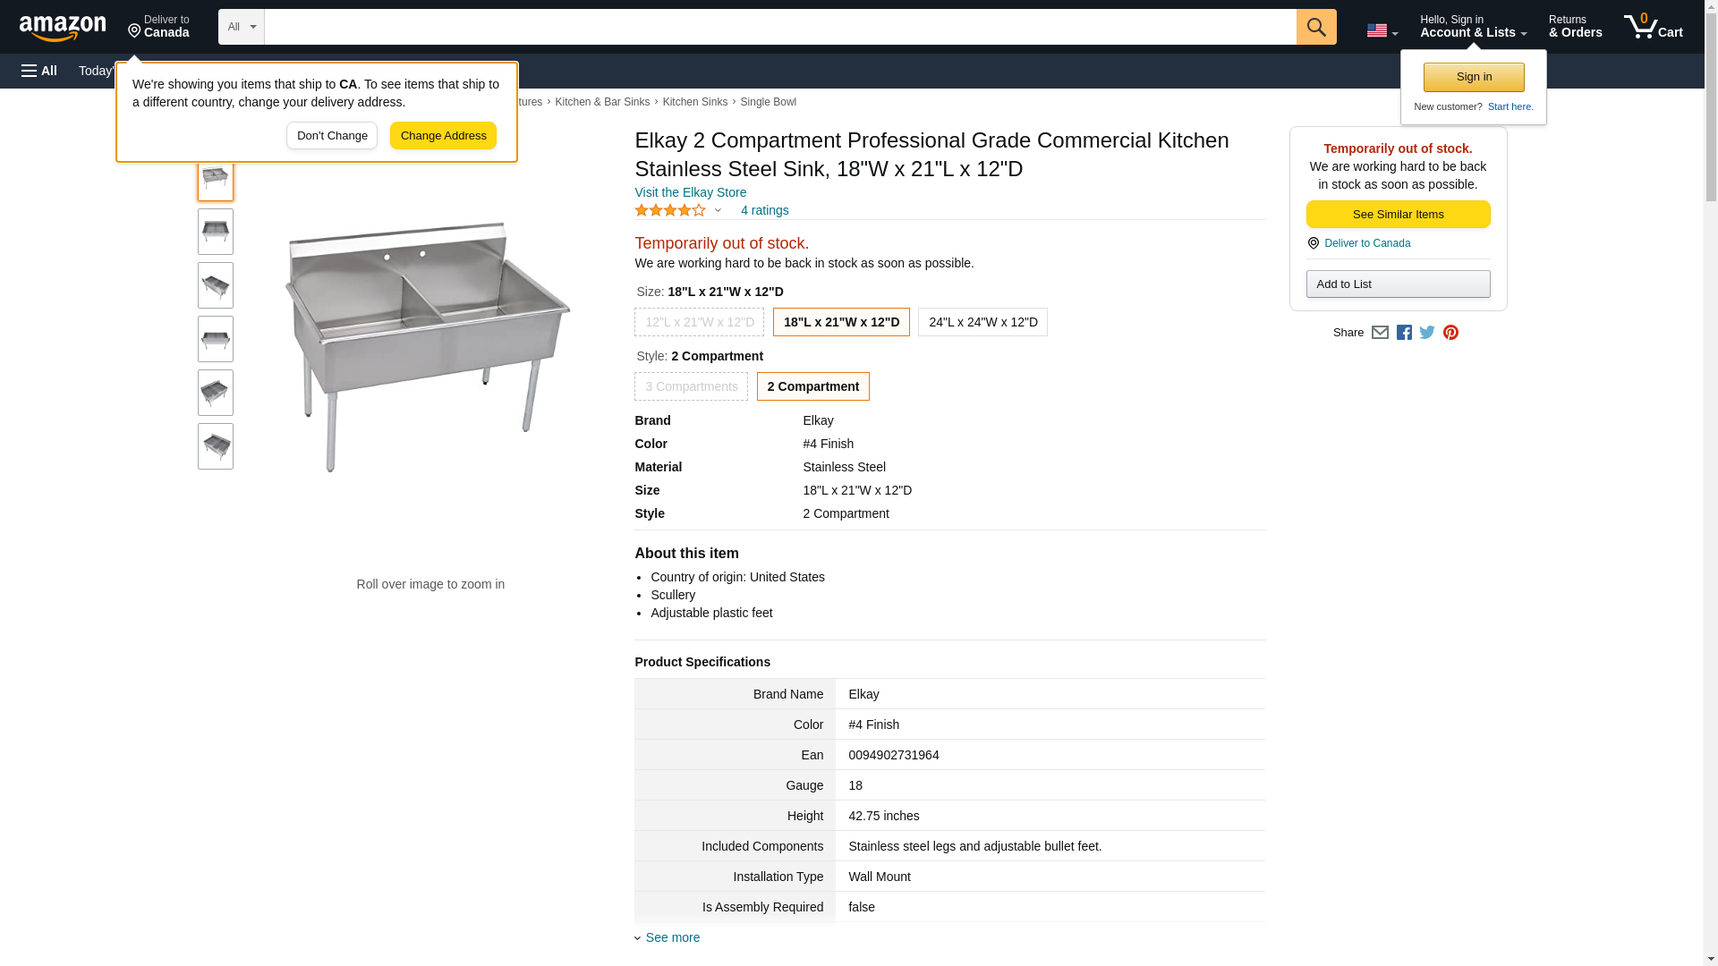Open the shopping cart icon

1653,27
